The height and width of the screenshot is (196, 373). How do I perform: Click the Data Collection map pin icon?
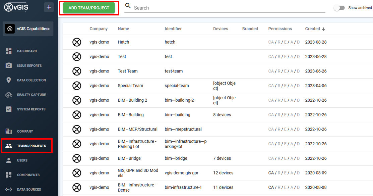point(9,80)
